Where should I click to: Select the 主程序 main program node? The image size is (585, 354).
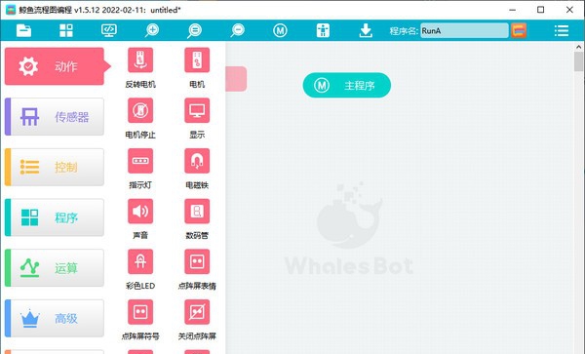pos(346,85)
